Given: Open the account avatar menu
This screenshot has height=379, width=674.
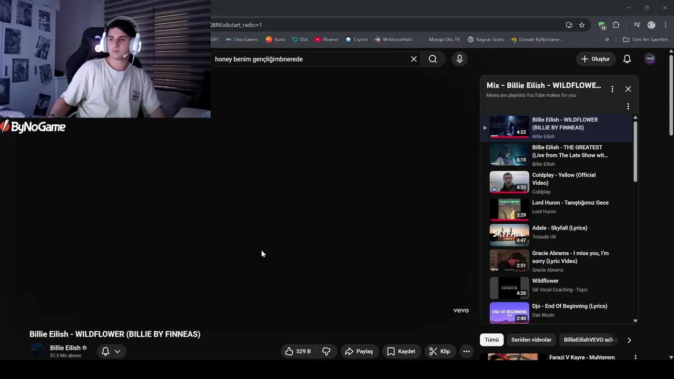Looking at the screenshot, I should pyautogui.click(x=650, y=59).
